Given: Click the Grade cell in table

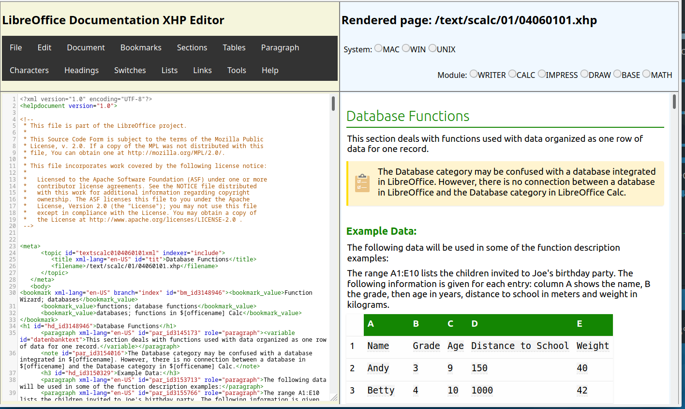Looking at the screenshot, I should tap(426, 346).
